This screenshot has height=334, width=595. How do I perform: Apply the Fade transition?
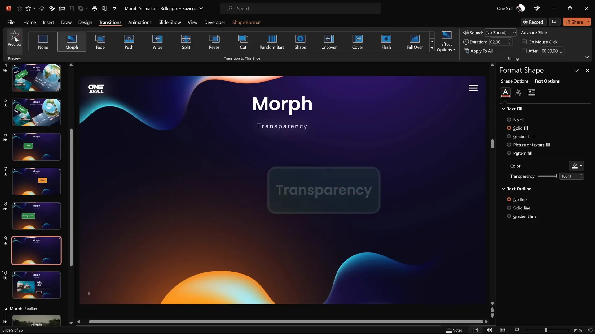(100, 42)
